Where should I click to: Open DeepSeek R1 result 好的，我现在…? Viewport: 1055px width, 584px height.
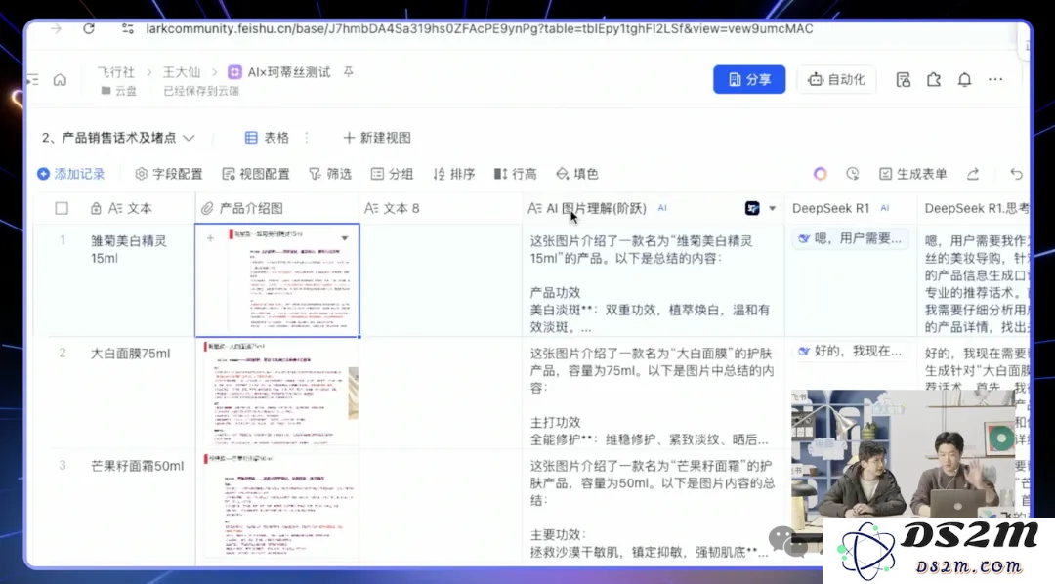(850, 351)
